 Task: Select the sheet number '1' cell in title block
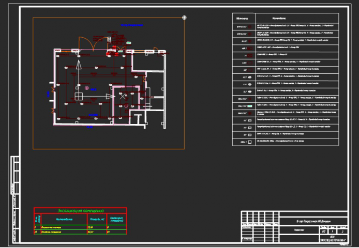(332, 231)
